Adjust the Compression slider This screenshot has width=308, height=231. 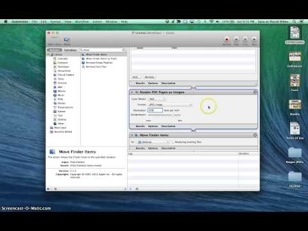click(164, 115)
